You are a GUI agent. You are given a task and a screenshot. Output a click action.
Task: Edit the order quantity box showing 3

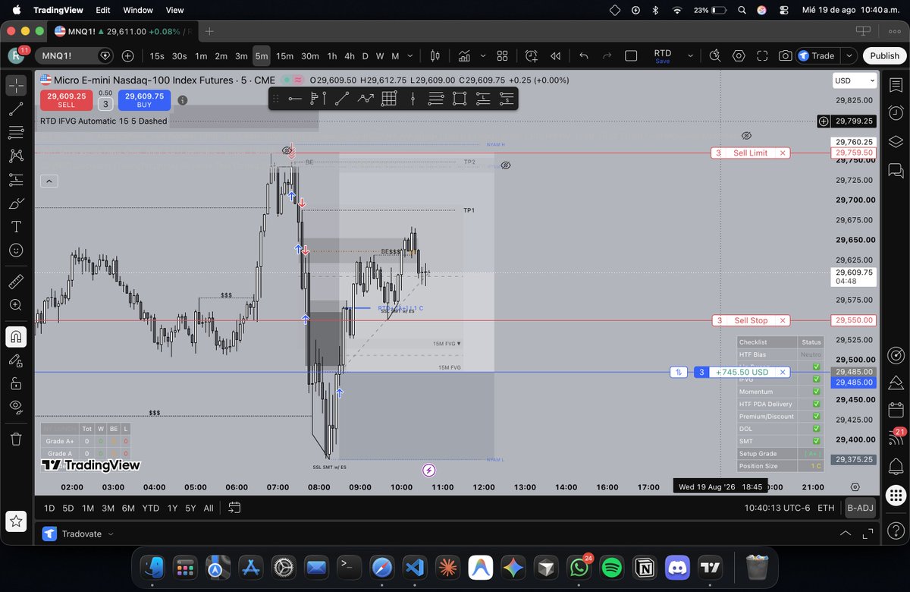105,104
